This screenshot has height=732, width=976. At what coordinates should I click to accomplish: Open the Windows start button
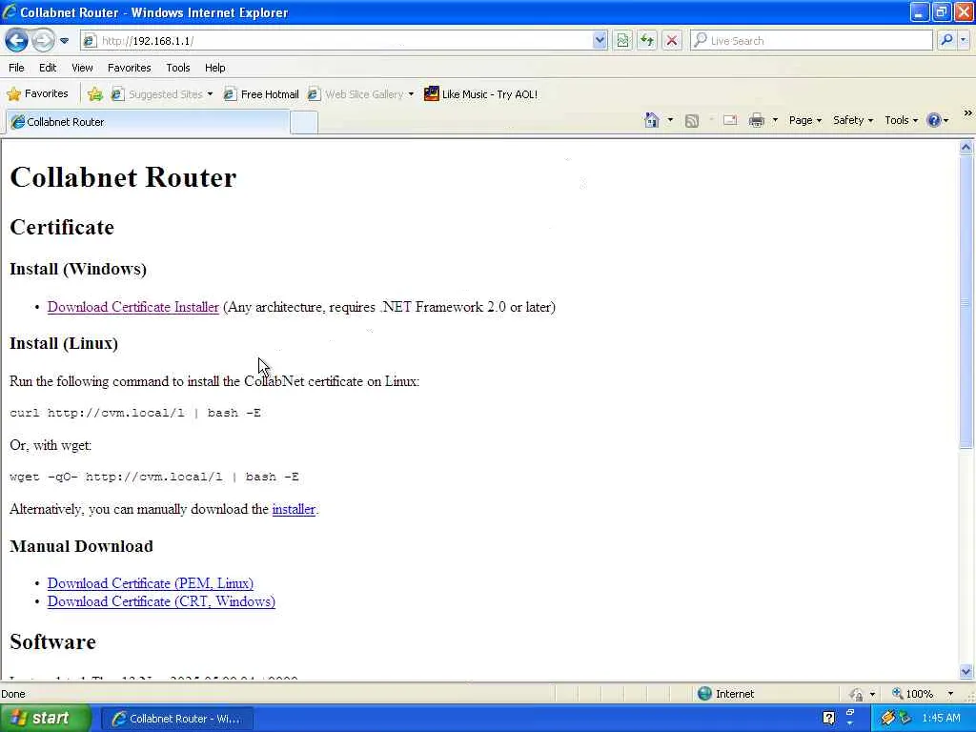click(x=45, y=718)
